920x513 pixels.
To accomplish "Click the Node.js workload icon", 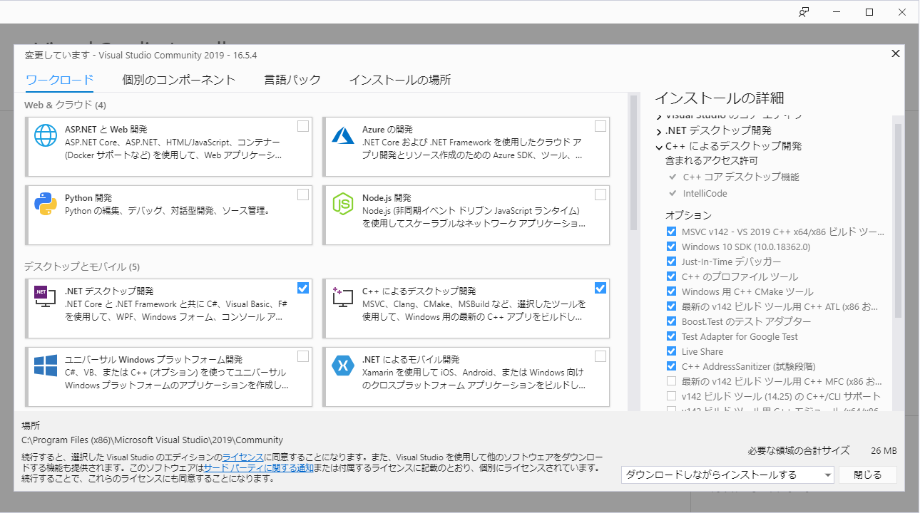I will tap(343, 204).
